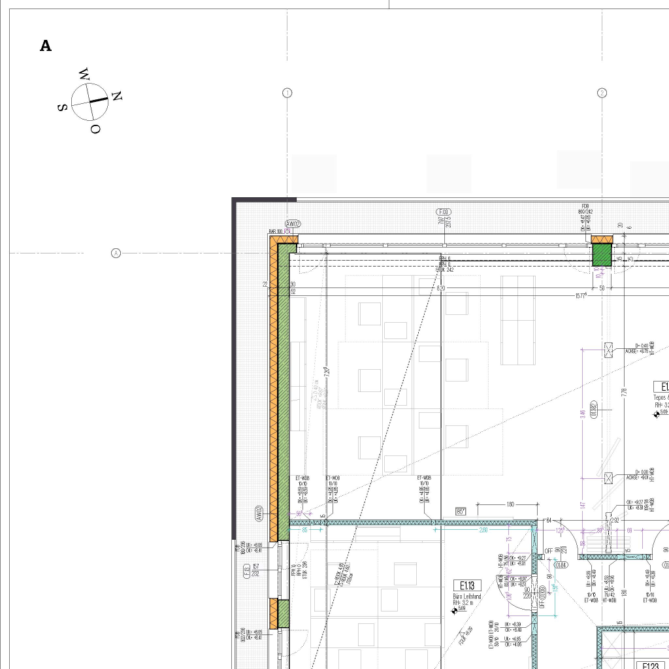Click the '15.77' dimension value
Screen dimensions: 669x669
[581, 296]
